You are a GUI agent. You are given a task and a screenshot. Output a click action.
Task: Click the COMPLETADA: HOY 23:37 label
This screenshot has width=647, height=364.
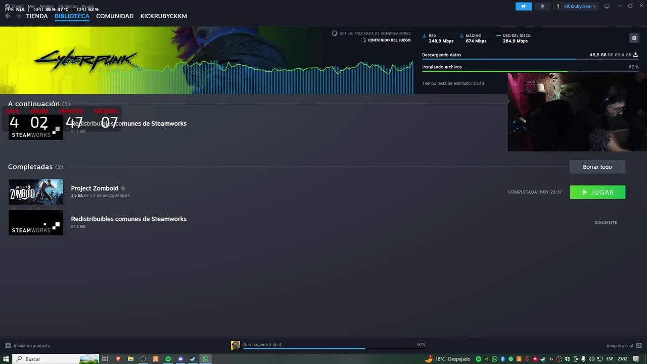click(535, 192)
